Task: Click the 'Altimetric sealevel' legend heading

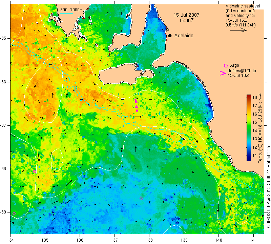Action: tap(243, 6)
